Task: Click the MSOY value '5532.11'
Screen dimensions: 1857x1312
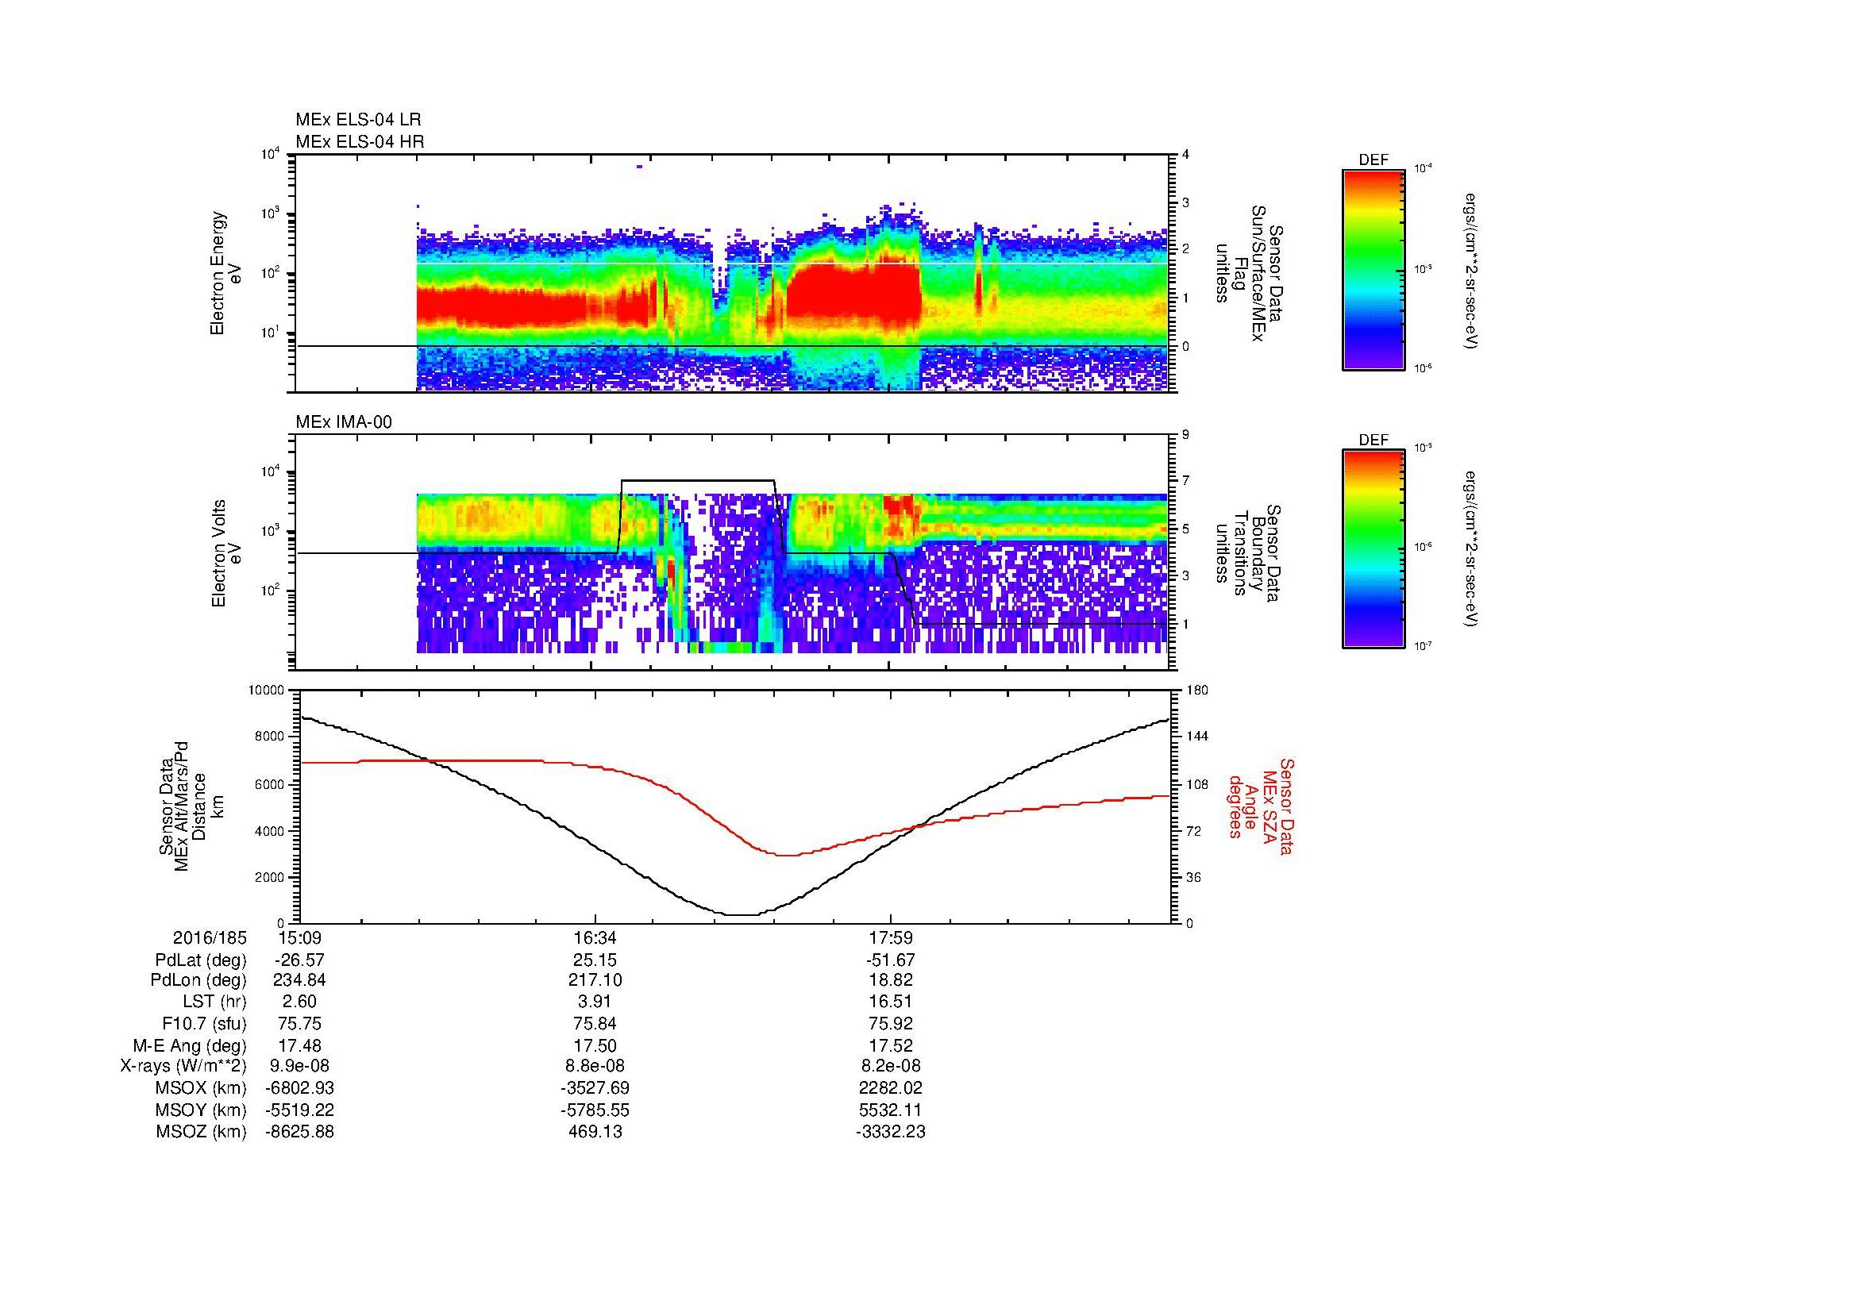Action: (x=891, y=1110)
